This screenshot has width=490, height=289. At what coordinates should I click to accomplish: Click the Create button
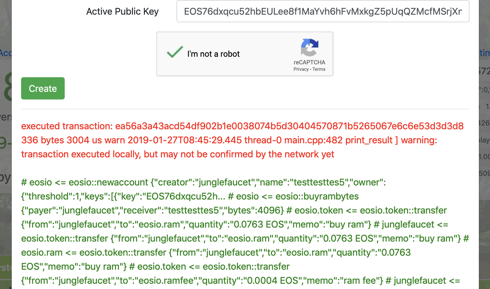(x=43, y=88)
